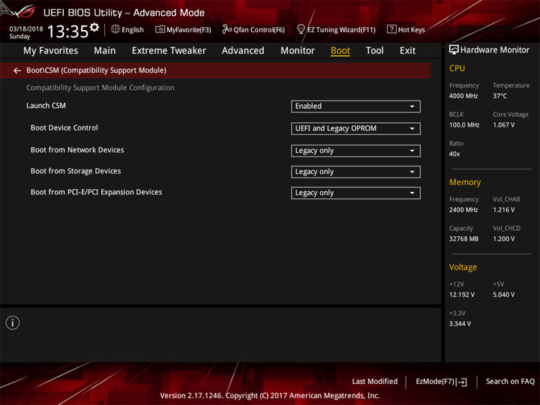Open Boot from Network Devices dropdown

click(x=355, y=151)
